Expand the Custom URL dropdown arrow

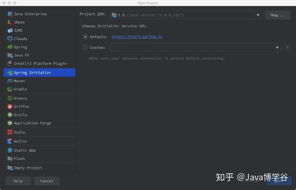(x=277, y=47)
